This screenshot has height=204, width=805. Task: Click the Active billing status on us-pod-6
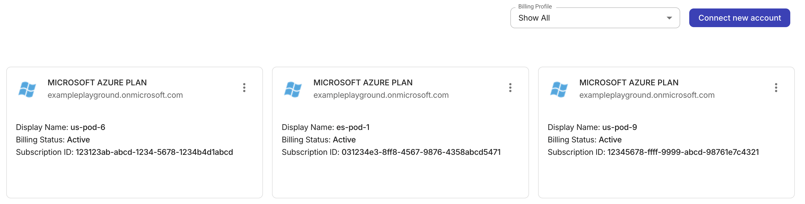coord(78,139)
